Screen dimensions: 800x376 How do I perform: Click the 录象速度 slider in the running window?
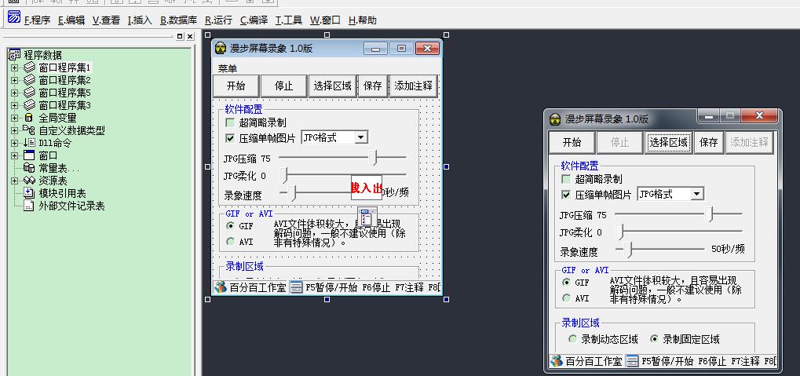pyautogui.click(x=659, y=249)
